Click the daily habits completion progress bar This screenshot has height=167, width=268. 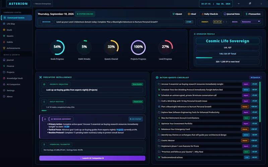pyautogui.click(x=92, y=111)
